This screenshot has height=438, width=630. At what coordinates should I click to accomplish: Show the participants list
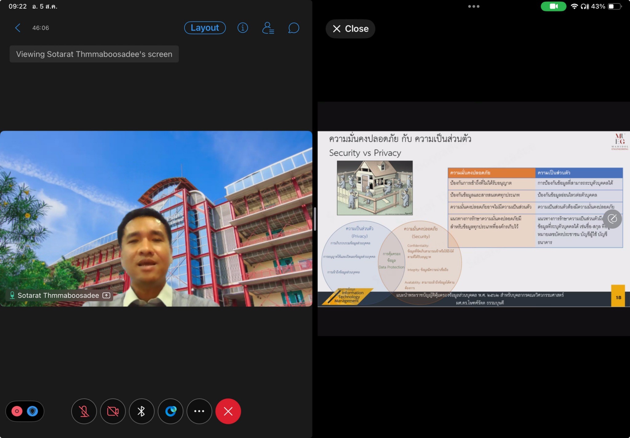(x=268, y=28)
